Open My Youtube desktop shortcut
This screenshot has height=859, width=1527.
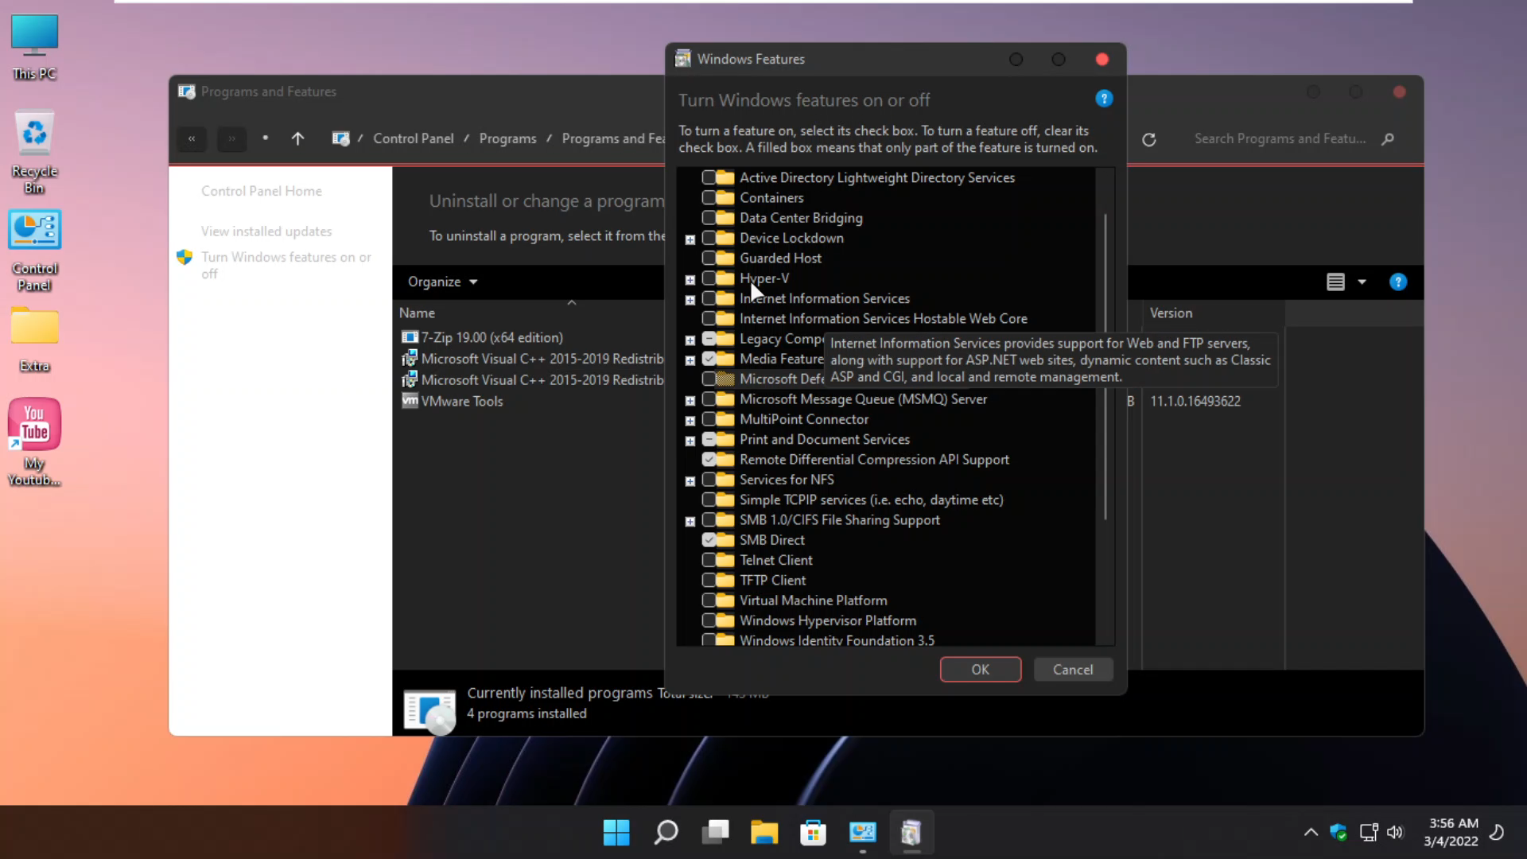pos(34,441)
